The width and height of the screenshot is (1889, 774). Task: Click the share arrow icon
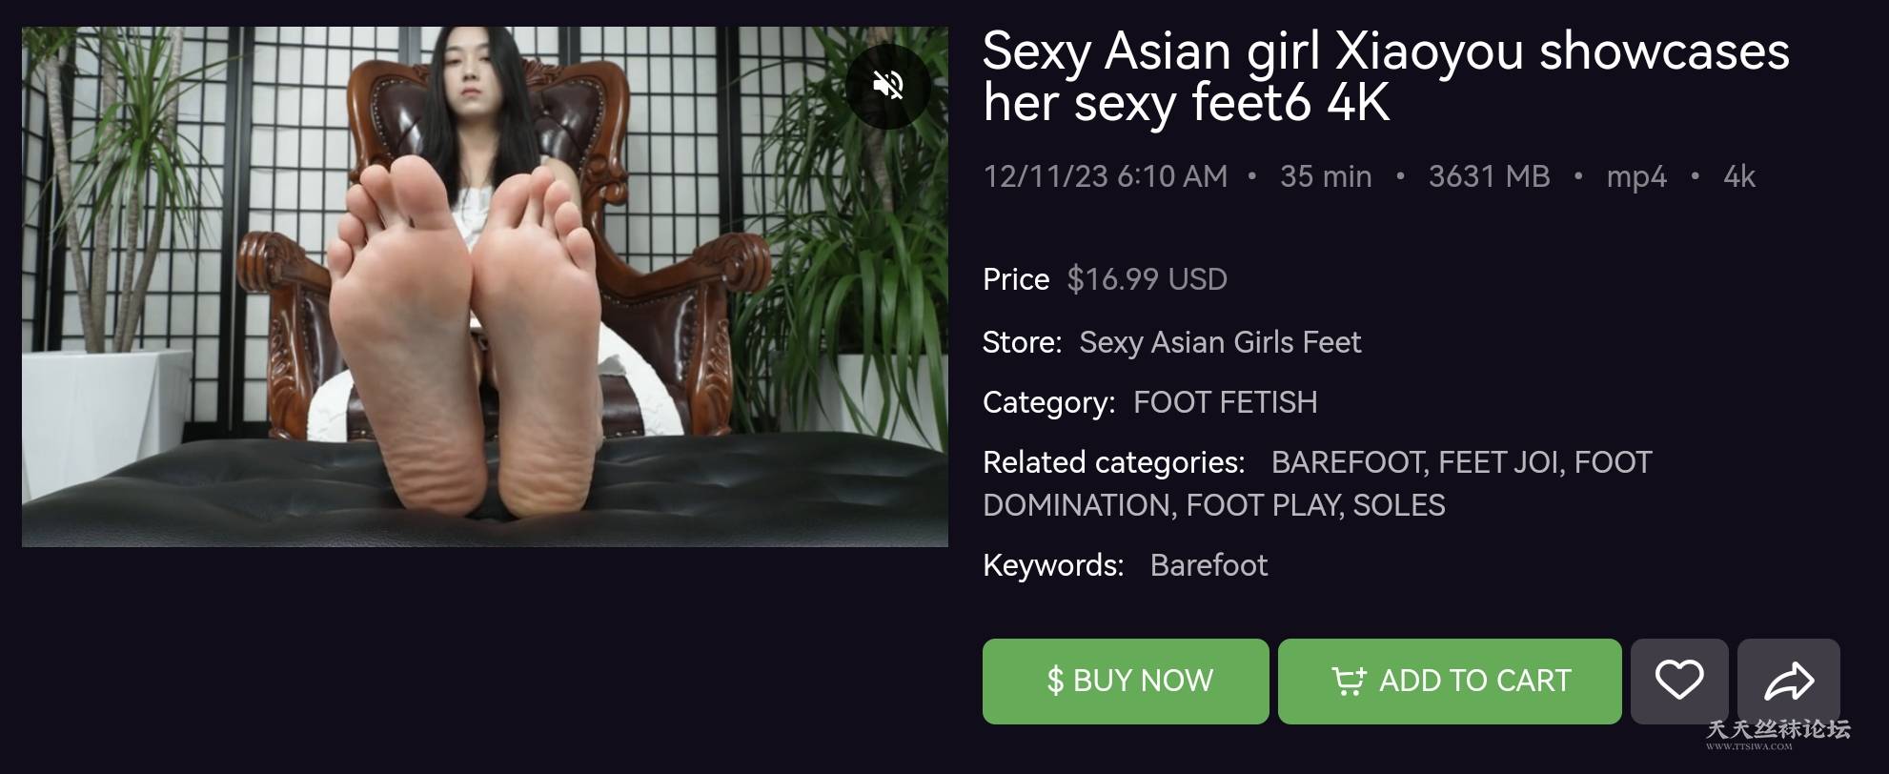1789,681
